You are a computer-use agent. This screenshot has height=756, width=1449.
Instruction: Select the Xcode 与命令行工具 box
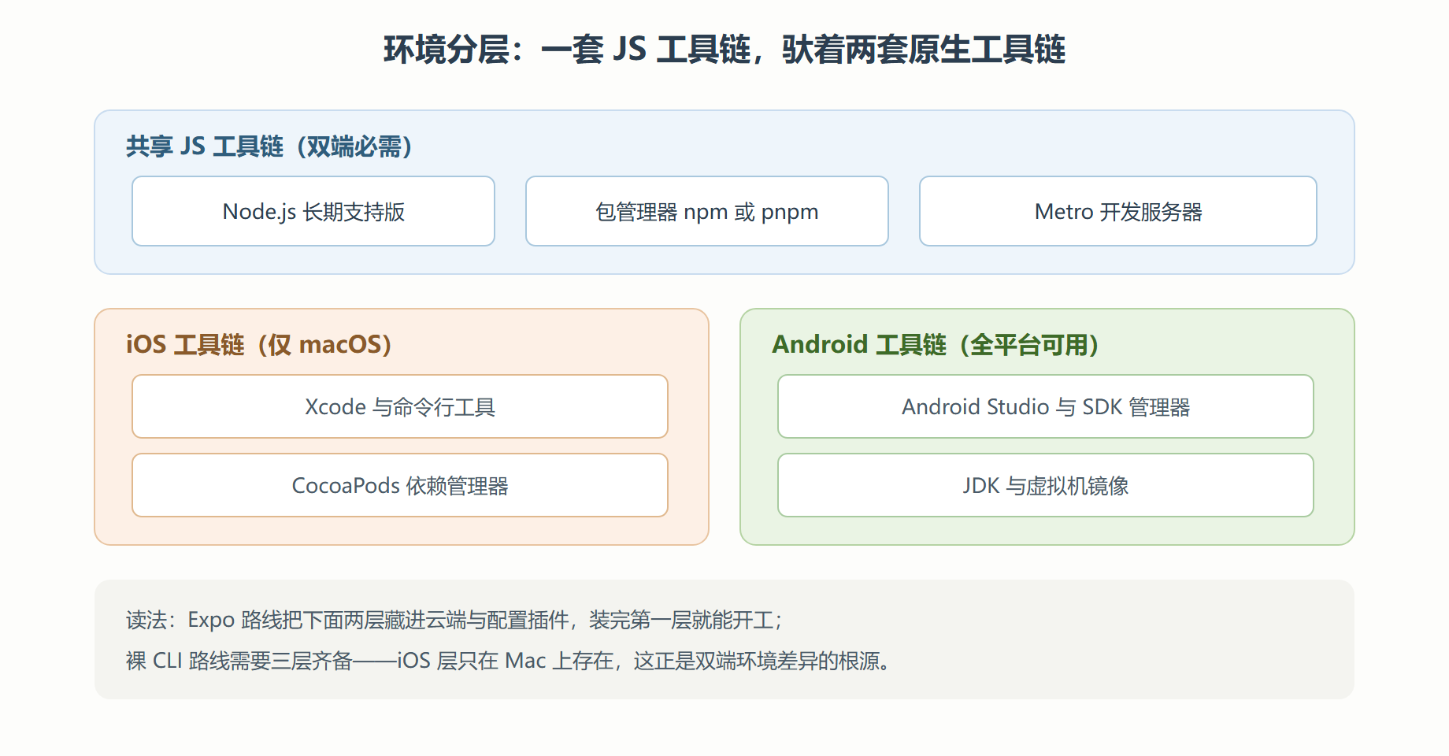(400, 406)
